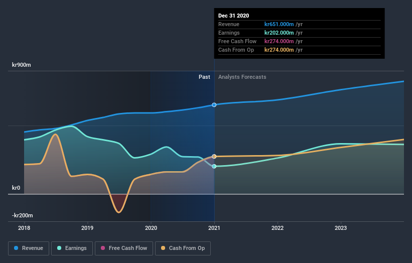Click the Cash From Op kr274.000m value
The width and height of the screenshot is (412, 263).
(x=279, y=50)
